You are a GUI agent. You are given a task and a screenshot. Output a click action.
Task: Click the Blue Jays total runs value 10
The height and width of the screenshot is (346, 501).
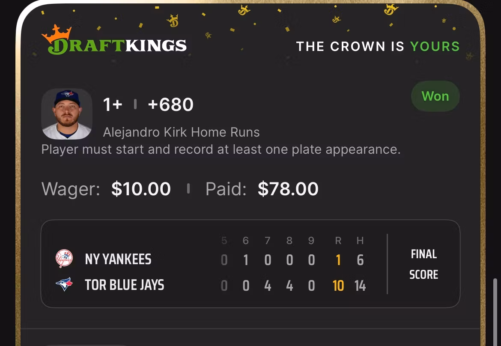[338, 286]
